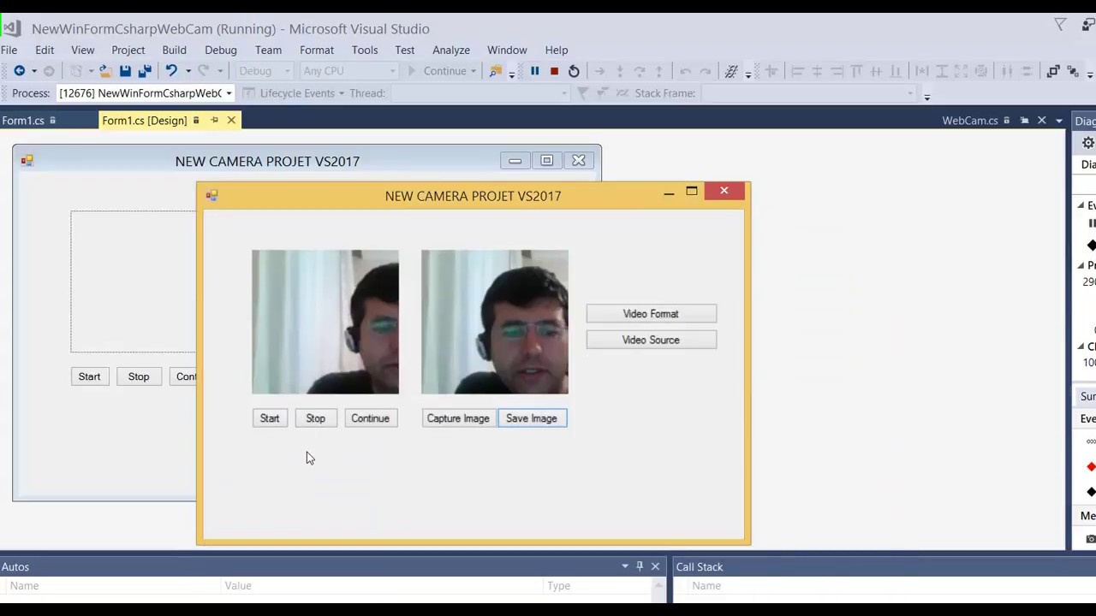Pause debugging with the Break All icon
The width and height of the screenshot is (1096, 616).
point(534,71)
